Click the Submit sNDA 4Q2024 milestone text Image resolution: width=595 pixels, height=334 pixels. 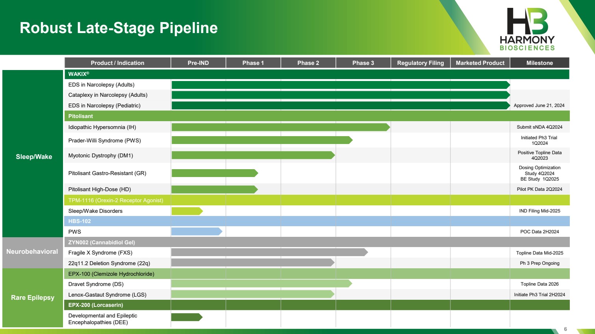[539, 127]
